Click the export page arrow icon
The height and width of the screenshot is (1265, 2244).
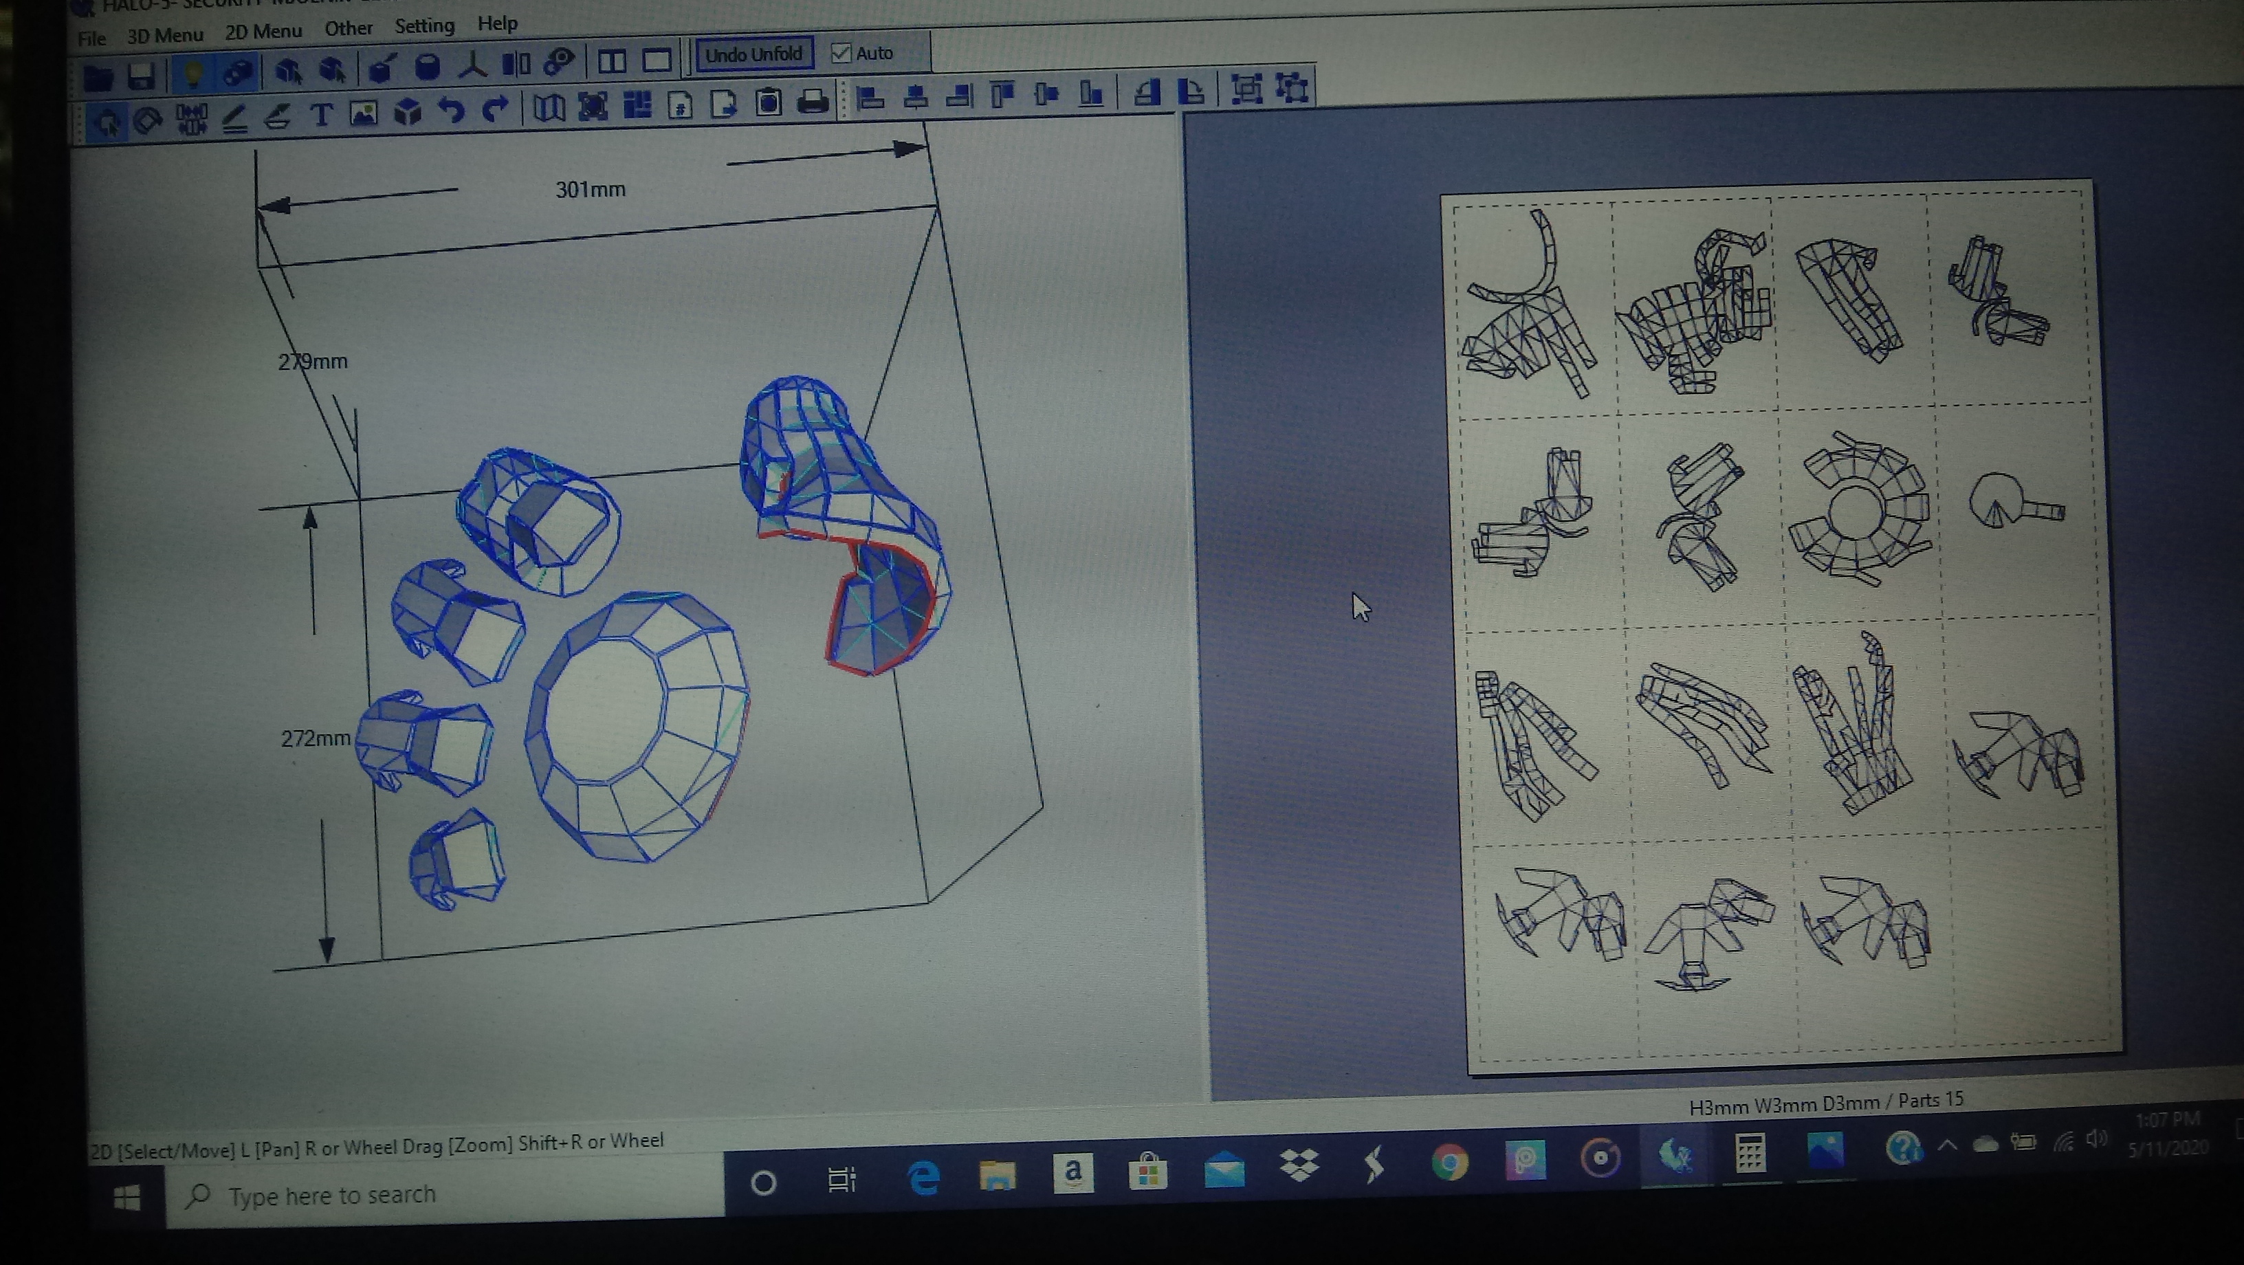724,104
